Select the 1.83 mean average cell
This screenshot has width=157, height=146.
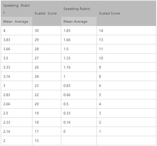[x=79, y=31]
